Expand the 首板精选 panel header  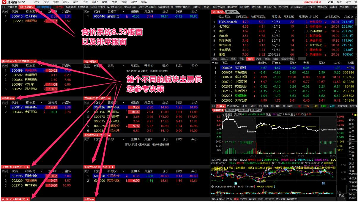8,98
